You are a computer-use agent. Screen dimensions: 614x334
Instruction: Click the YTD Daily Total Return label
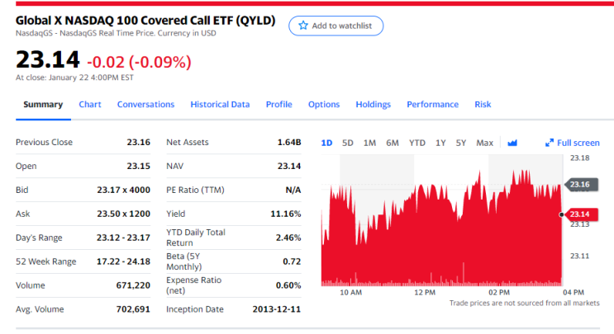point(196,238)
